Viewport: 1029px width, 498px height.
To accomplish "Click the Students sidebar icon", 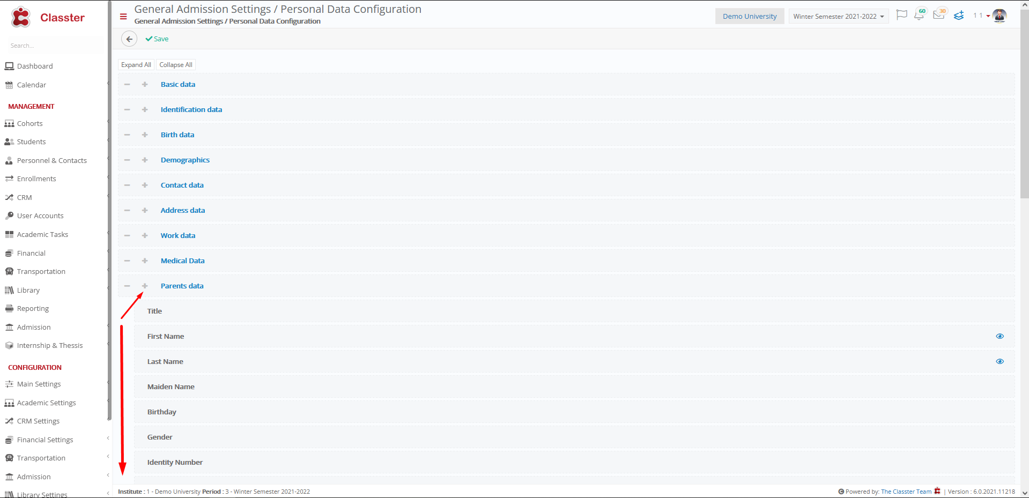I will [9, 142].
